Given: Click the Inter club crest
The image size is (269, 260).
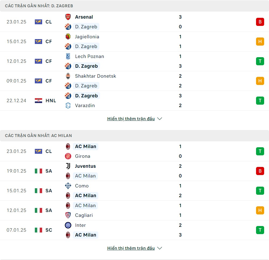Looking at the screenshot, I should pyautogui.click(x=68, y=225).
